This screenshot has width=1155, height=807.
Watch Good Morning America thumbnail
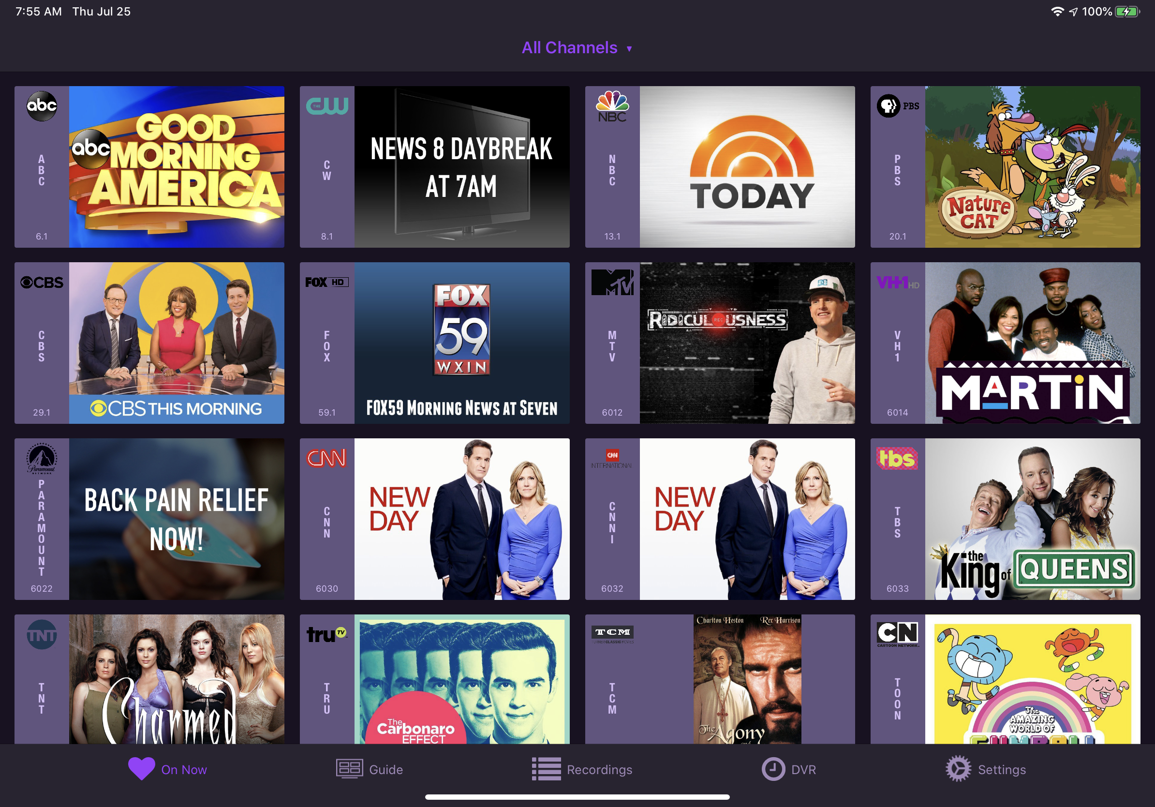pyautogui.click(x=177, y=166)
